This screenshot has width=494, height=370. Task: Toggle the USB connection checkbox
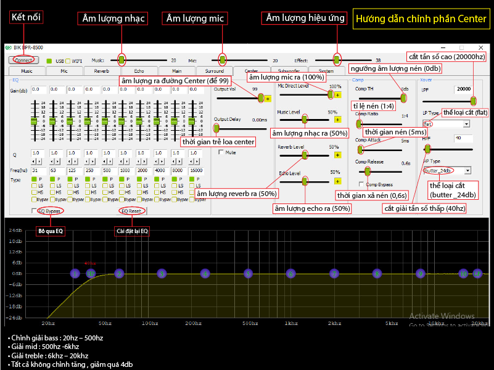[x=49, y=61]
